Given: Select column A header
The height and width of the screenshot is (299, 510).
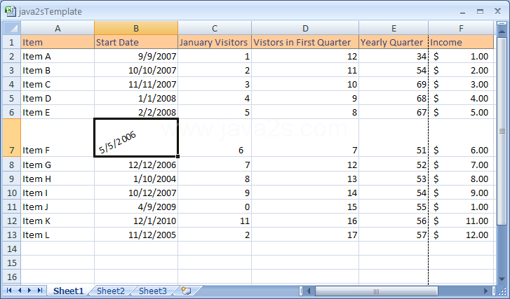Looking at the screenshot, I should (x=58, y=28).
